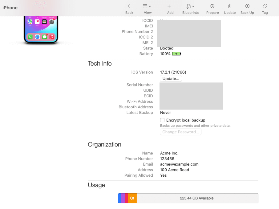Click the IMEI 2 label

tap(147, 43)
